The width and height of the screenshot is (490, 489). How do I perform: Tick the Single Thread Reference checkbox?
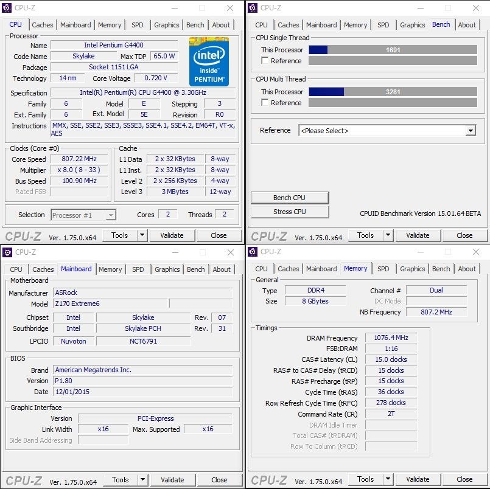(265, 61)
